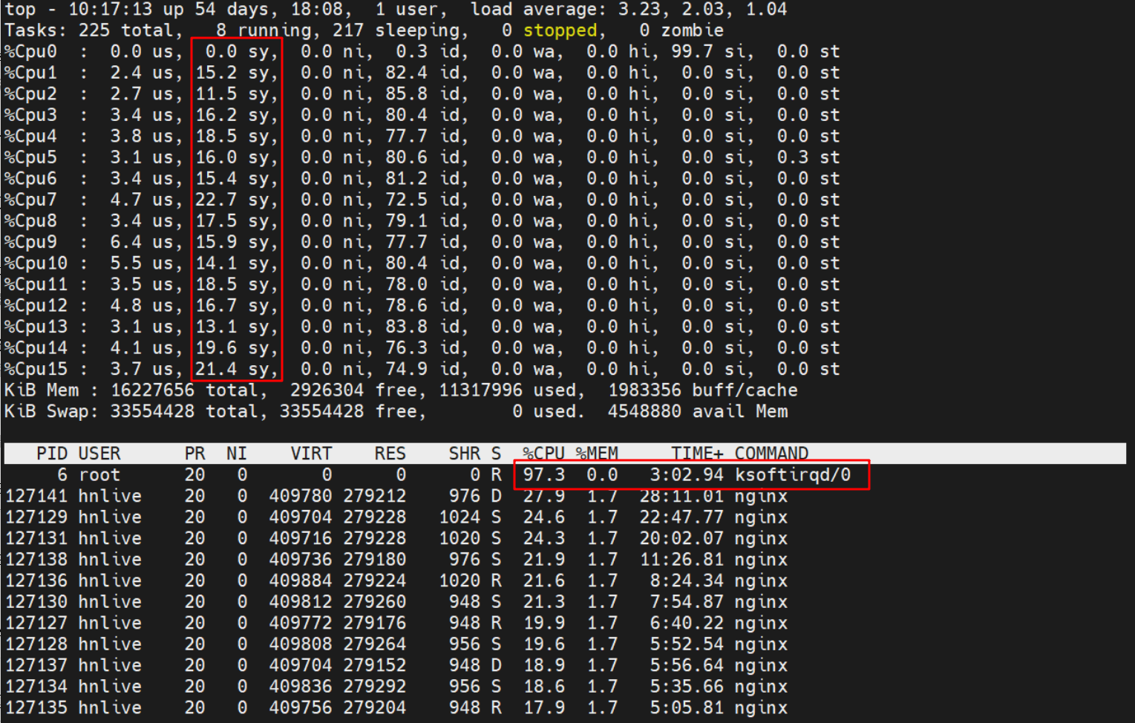The image size is (1135, 723).
Task: Select Cpu11 idle value 78.0
Action: (406, 284)
